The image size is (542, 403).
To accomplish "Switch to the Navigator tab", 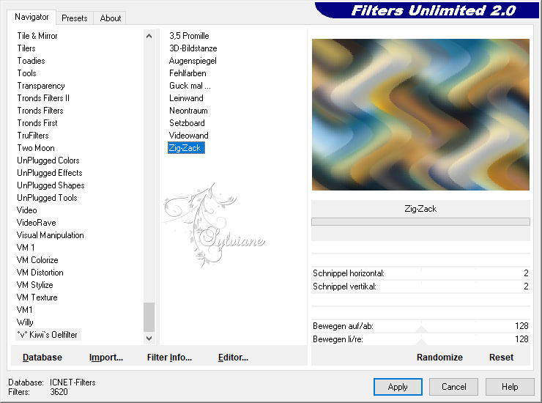I will point(31,18).
